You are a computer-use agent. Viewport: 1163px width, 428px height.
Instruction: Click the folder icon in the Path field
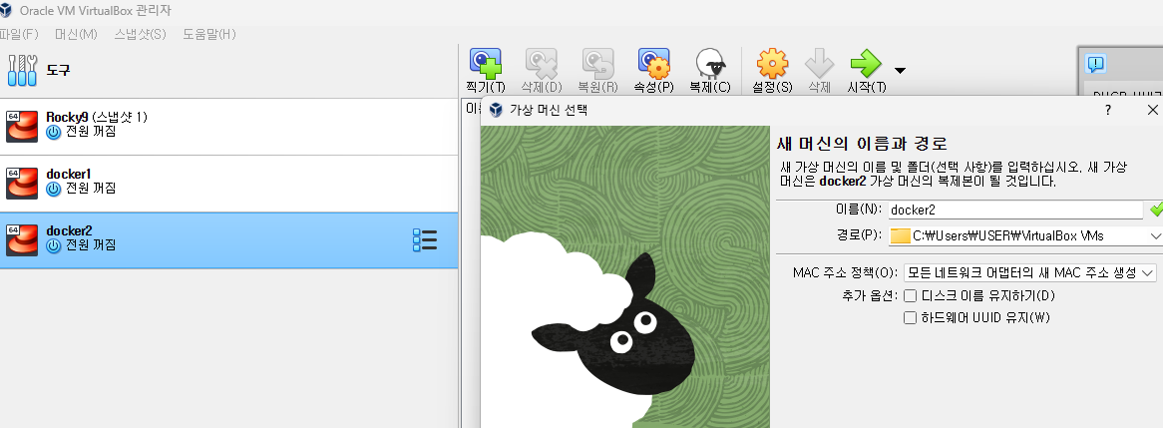pyautogui.click(x=900, y=235)
